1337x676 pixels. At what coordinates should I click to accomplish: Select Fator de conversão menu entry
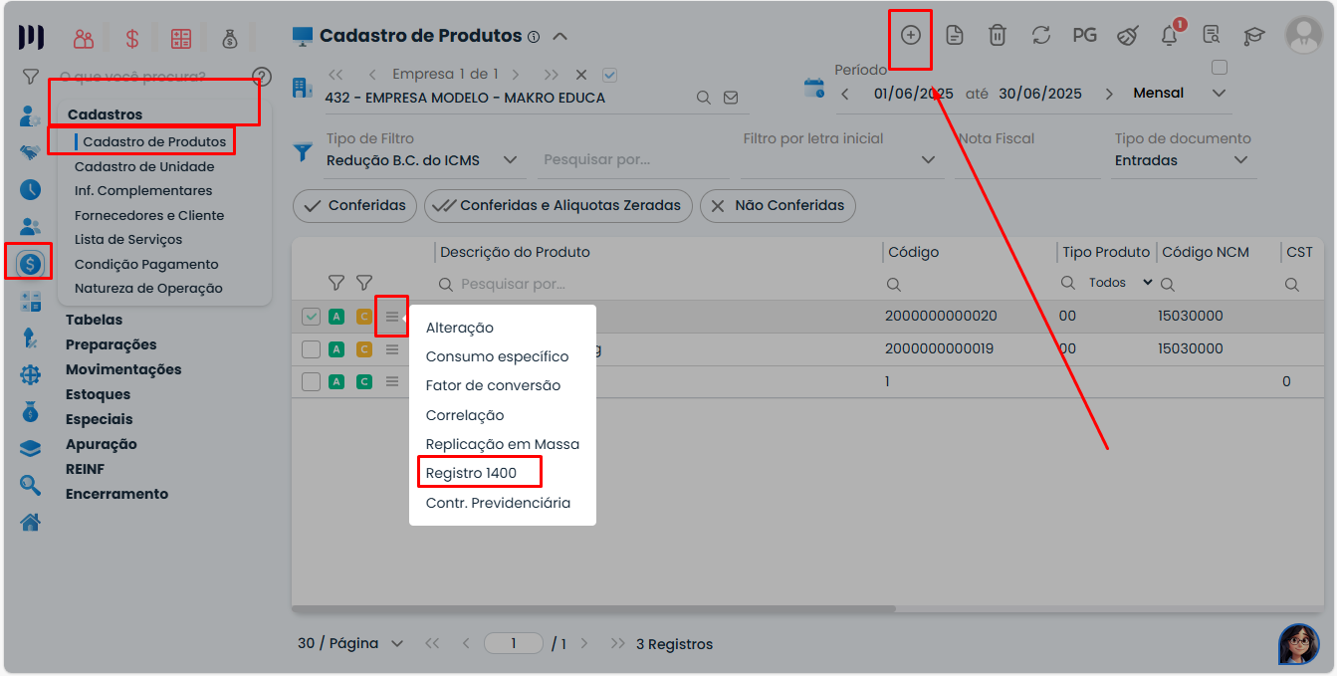click(x=494, y=385)
